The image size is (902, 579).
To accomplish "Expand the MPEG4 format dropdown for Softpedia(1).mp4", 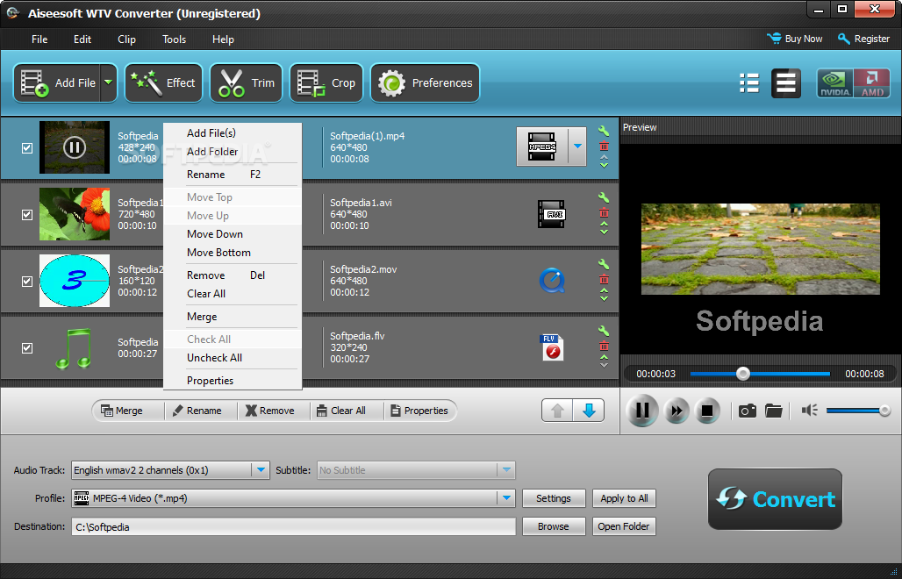I will [x=577, y=147].
